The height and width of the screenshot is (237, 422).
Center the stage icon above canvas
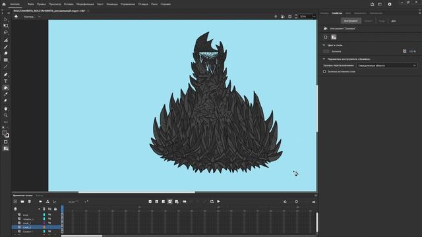(x=276, y=16)
